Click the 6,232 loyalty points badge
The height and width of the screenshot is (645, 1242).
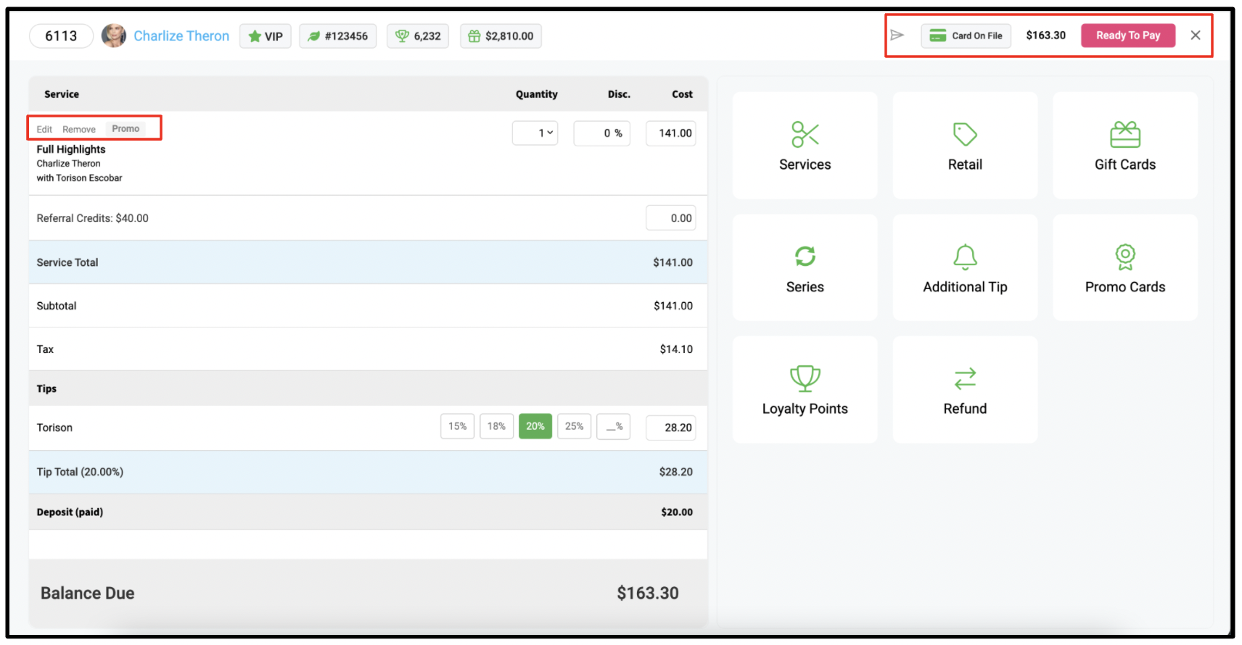tap(418, 36)
